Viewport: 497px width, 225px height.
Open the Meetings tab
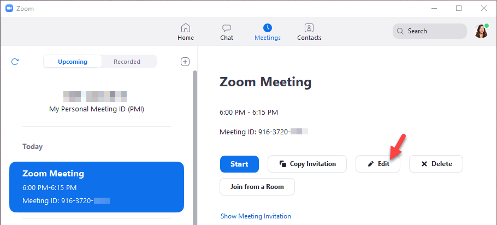pos(268,32)
